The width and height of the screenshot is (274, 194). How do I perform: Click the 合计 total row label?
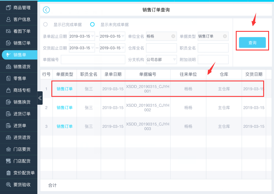(x=53, y=185)
